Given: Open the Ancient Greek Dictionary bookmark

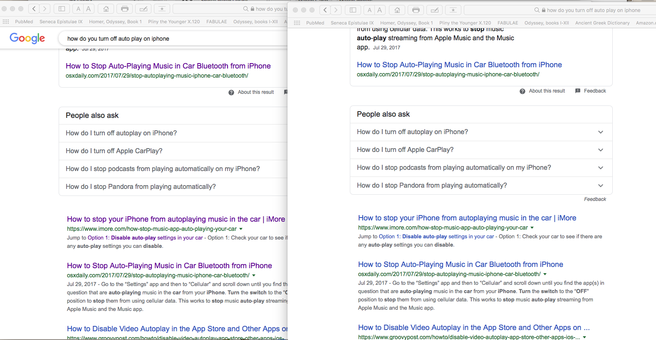Looking at the screenshot, I should 602,23.
